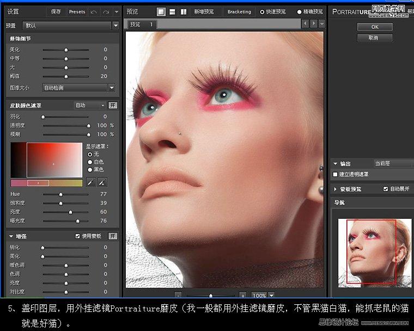The height and width of the screenshot is (331, 414).
Task: Select 白色 display mask radio option
Action: pos(90,162)
